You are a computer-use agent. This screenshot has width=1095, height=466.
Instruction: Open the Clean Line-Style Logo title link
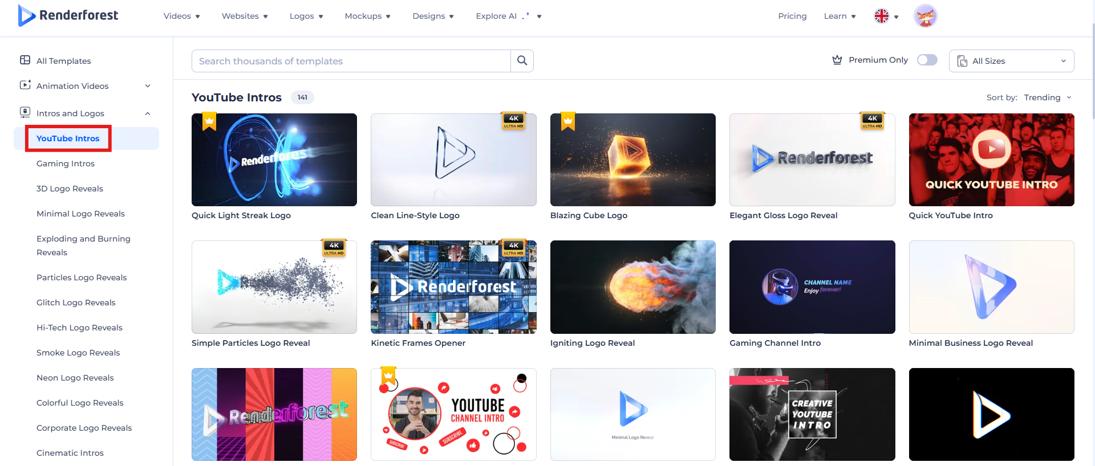coord(415,215)
